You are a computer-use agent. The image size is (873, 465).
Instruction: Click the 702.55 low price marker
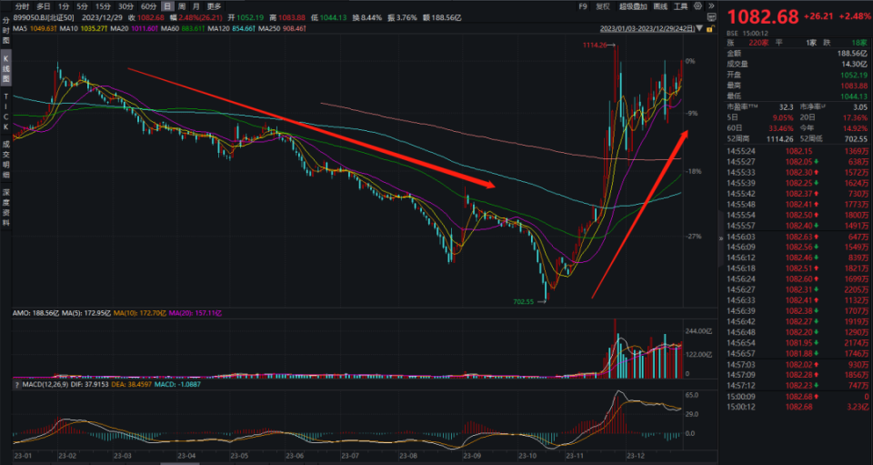523,302
